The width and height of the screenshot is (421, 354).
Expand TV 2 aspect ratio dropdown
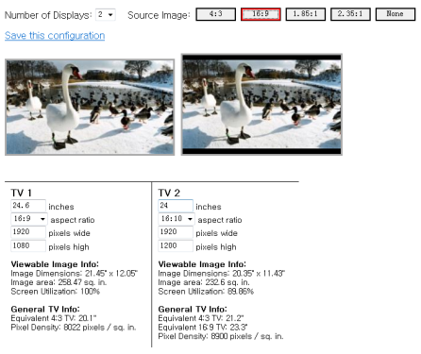(177, 219)
